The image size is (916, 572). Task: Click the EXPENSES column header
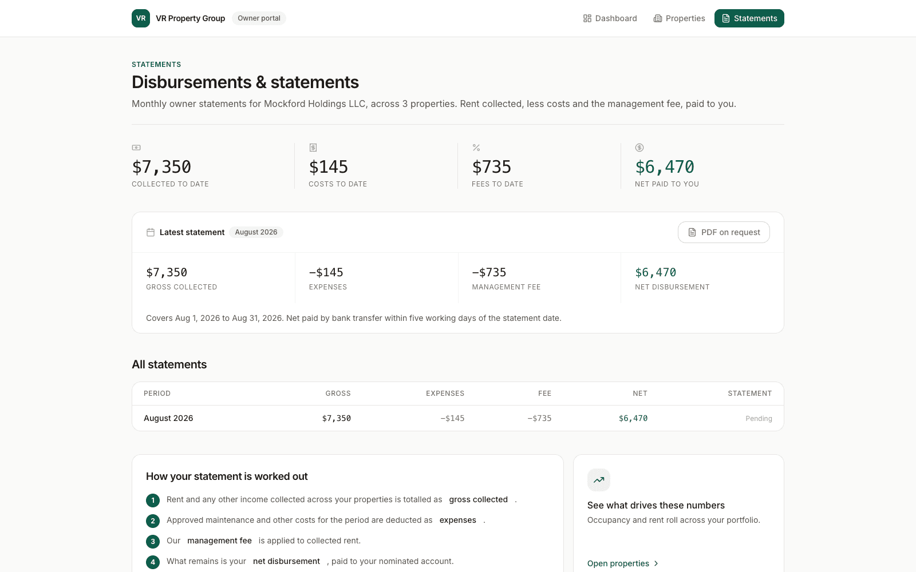(x=445, y=394)
